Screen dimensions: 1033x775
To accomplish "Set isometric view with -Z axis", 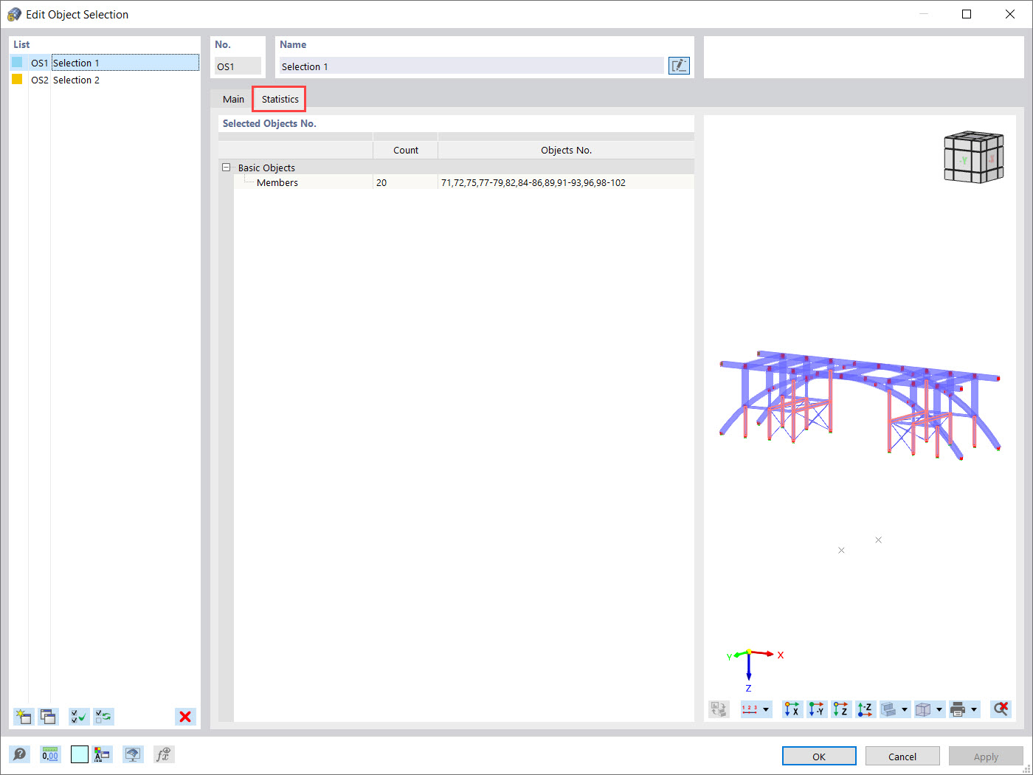I will 864,709.
